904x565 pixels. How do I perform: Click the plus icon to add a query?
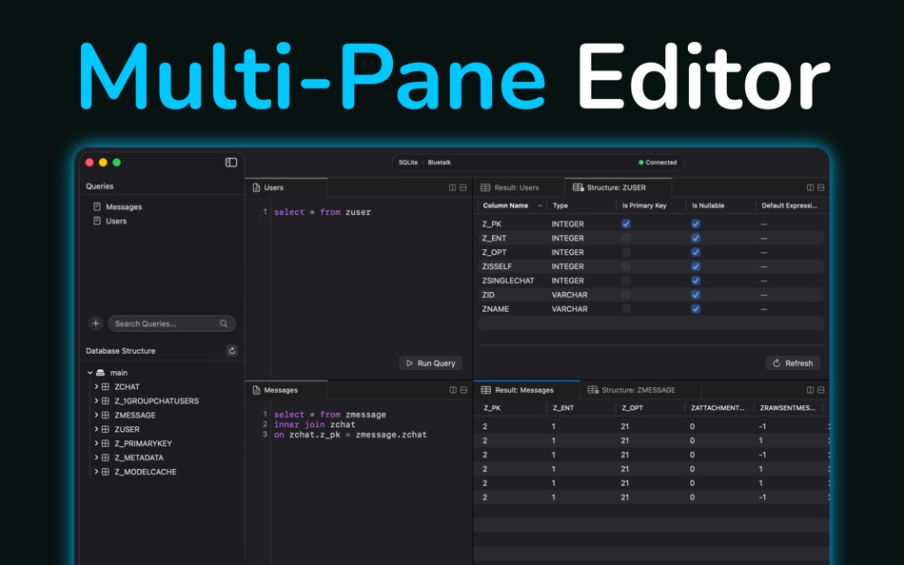coord(95,323)
